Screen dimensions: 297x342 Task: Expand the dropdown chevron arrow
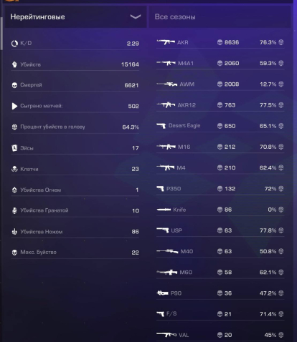point(136,16)
